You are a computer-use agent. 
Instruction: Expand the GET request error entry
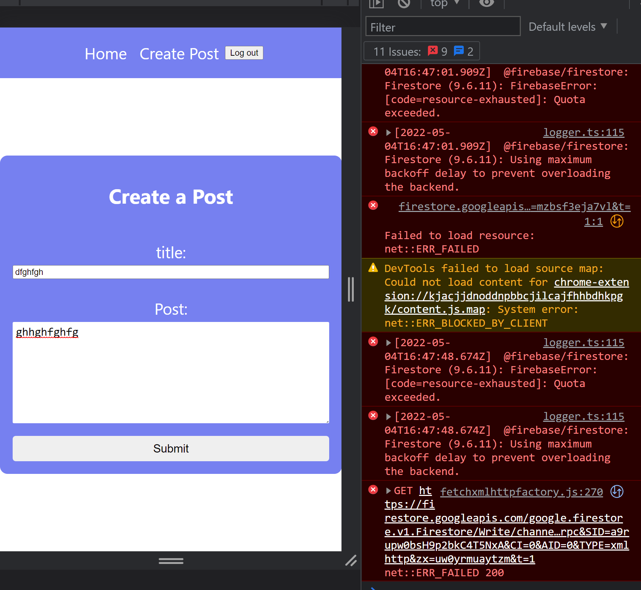click(389, 491)
